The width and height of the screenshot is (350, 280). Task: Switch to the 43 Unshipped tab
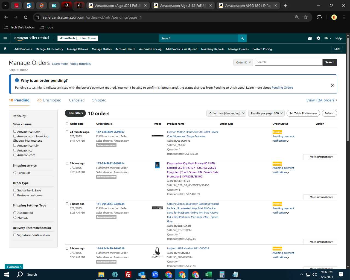pos(49,100)
